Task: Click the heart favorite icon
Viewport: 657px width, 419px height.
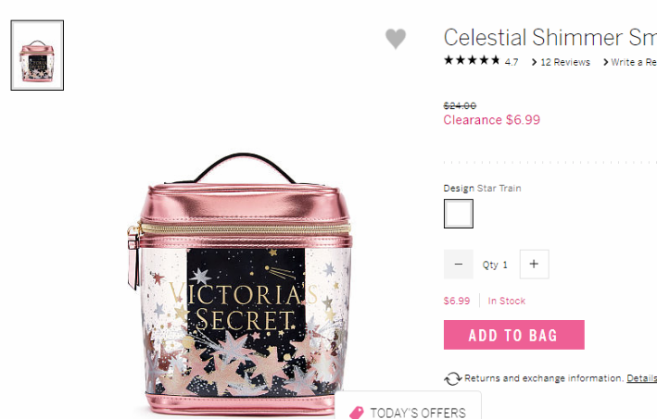Action: [x=396, y=39]
